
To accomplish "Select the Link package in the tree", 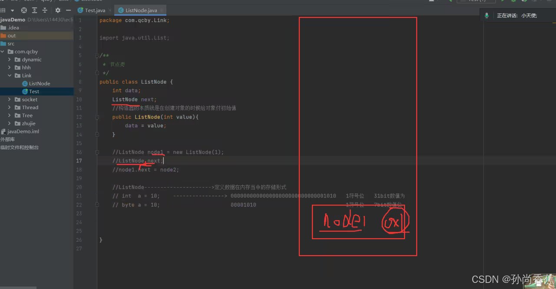I will point(27,75).
